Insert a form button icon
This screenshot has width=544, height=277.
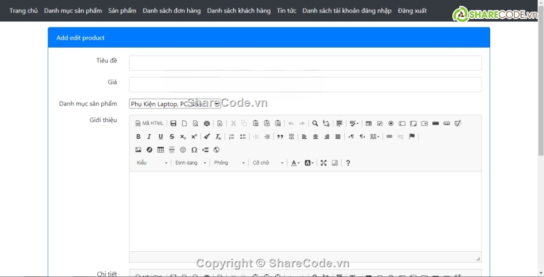(x=436, y=123)
